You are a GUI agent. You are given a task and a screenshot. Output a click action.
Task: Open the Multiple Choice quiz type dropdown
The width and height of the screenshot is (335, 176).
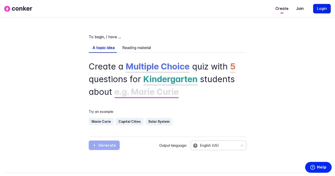click(x=157, y=66)
